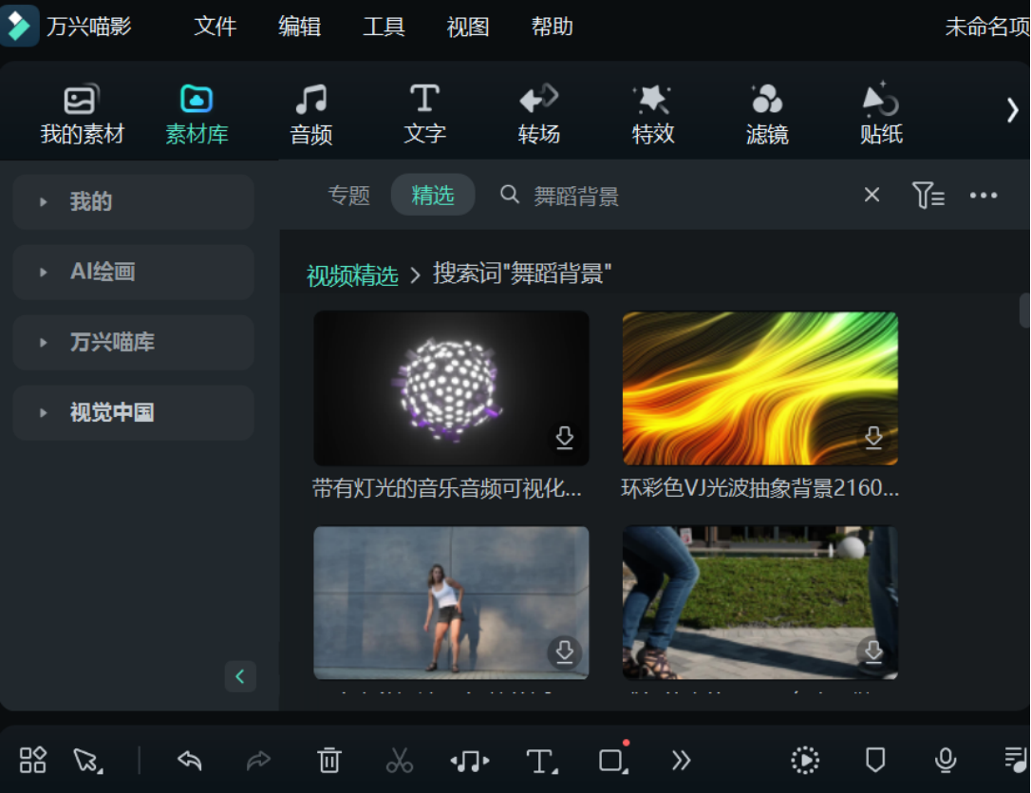Open the 音频 audio panel
Image resolution: width=1031 pixels, height=793 pixels.
click(x=311, y=115)
